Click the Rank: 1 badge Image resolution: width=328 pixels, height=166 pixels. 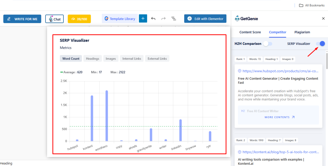click(x=241, y=59)
